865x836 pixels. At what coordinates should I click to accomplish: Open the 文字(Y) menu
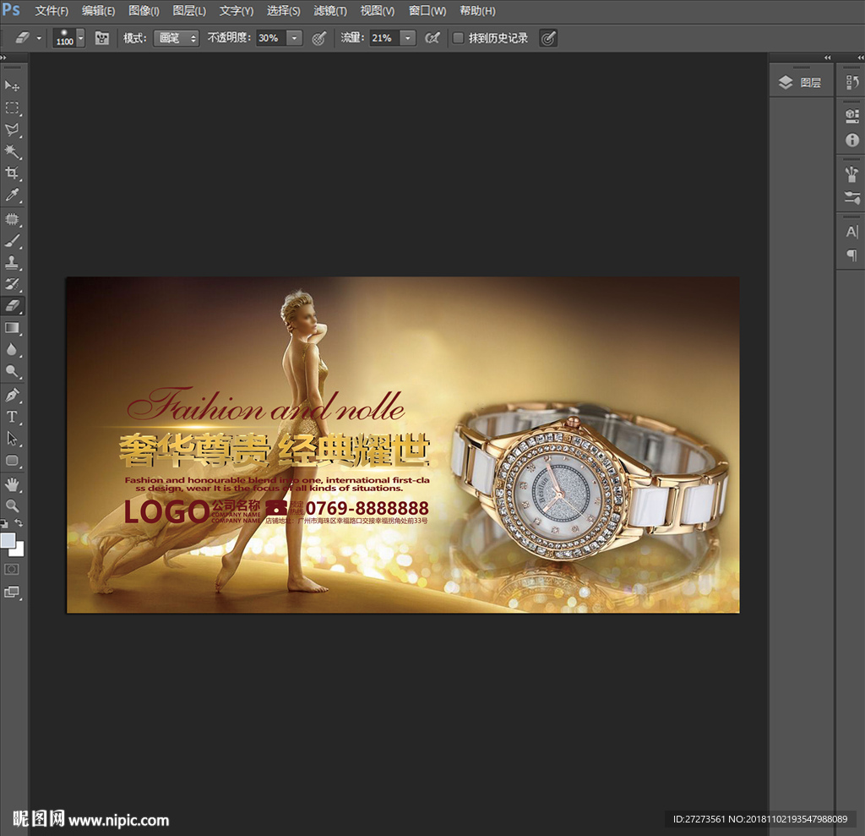tap(237, 11)
